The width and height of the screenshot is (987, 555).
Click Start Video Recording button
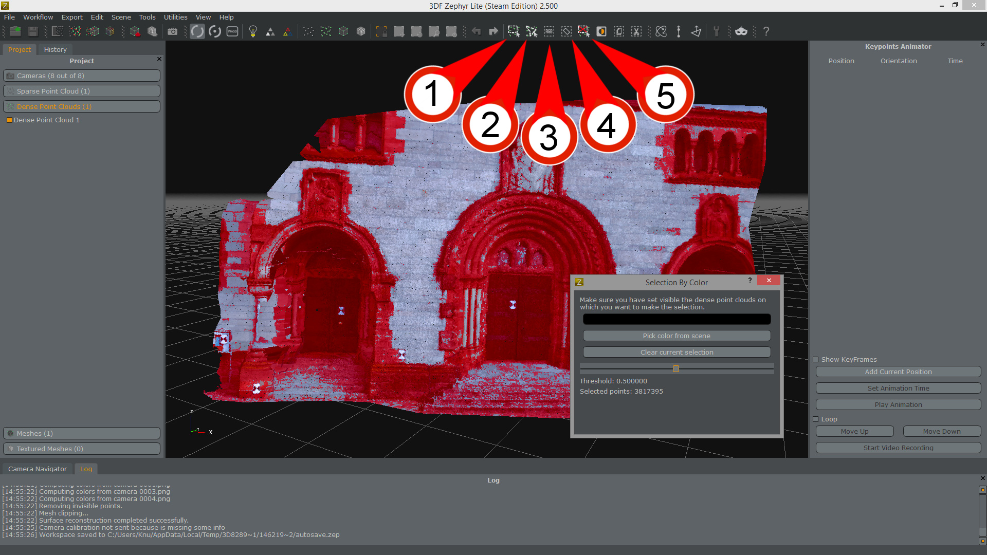[898, 448]
